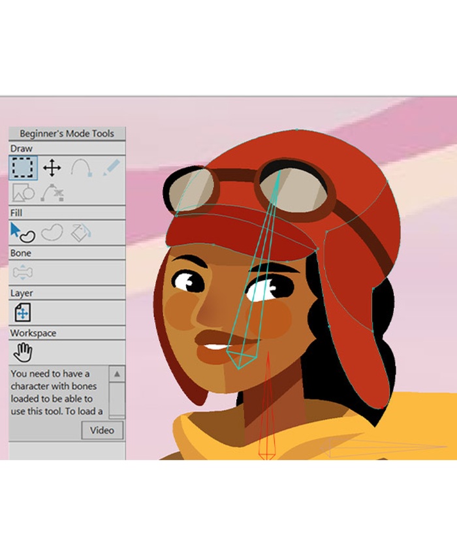Select the Transform Layer tool
This screenshot has height=555, width=457.
click(23, 312)
